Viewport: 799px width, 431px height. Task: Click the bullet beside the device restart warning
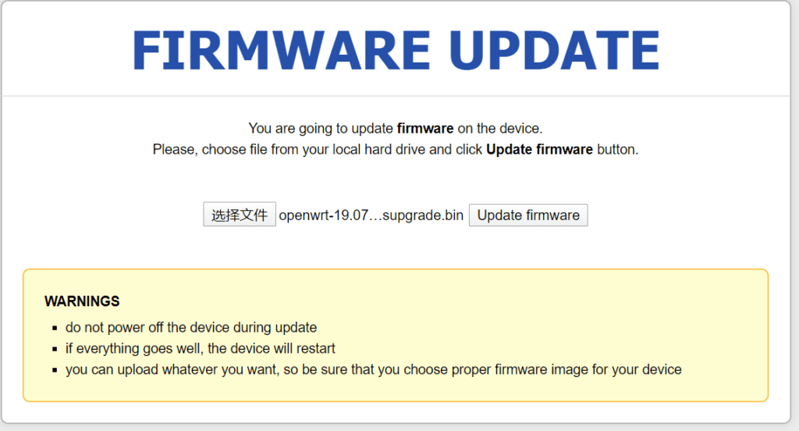pos(55,349)
